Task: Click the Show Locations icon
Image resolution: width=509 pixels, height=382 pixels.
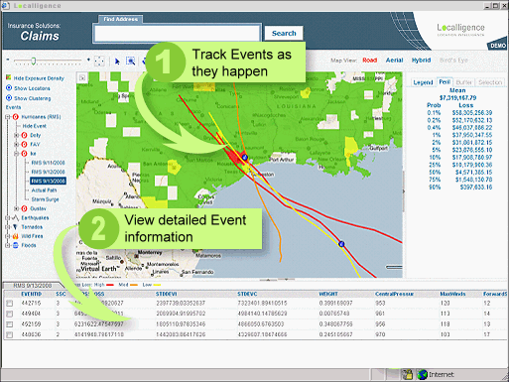Action: tap(9, 88)
